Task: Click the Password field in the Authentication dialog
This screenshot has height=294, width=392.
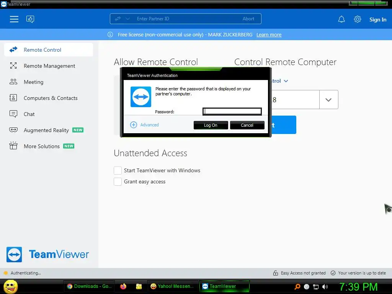Action: pos(232,111)
